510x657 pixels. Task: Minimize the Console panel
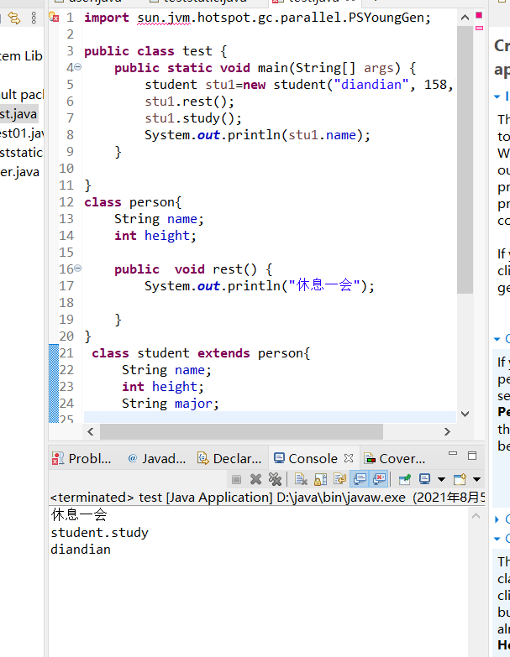[453, 454]
